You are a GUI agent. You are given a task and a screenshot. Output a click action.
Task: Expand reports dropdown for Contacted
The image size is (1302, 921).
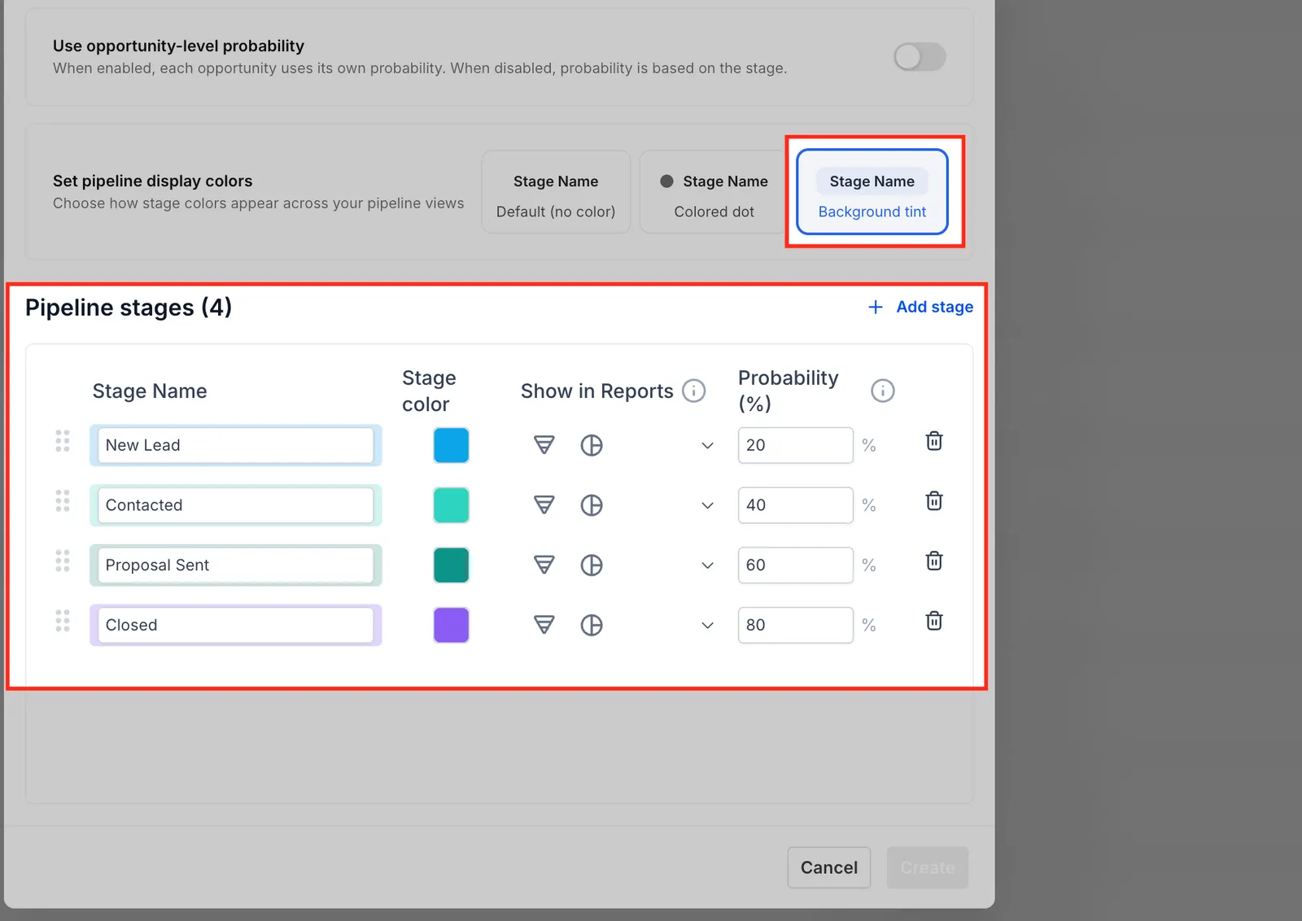coord(708,506)
